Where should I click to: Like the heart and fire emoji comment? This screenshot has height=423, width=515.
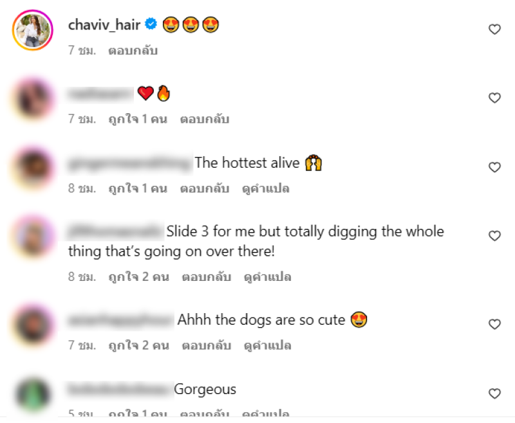[x=494, y=98]
